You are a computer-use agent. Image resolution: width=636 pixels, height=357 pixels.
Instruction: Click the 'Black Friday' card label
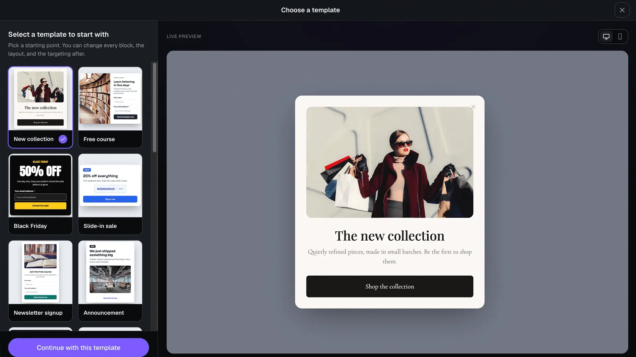pyautogui.click(x=30, y=226)
